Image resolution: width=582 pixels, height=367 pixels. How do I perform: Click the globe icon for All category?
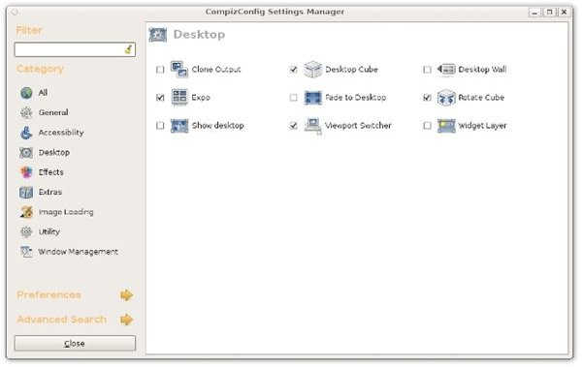[x=26, y=93]
